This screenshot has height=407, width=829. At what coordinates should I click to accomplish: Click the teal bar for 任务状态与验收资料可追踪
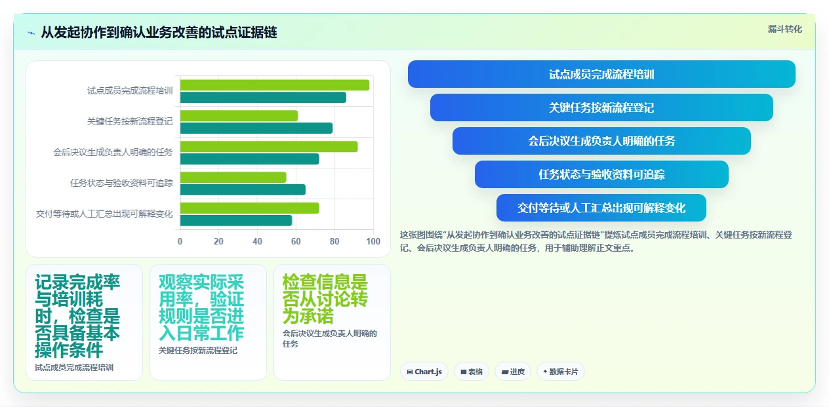[x=243, y=190]
